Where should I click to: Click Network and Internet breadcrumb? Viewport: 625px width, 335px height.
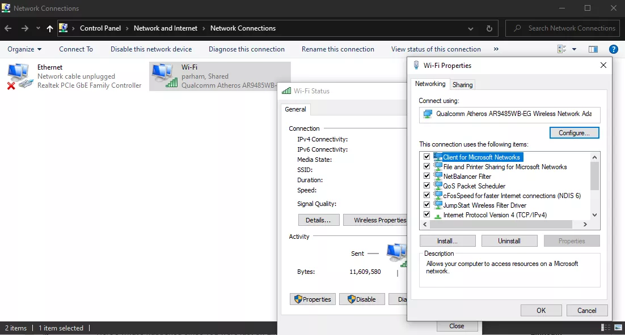166,28
